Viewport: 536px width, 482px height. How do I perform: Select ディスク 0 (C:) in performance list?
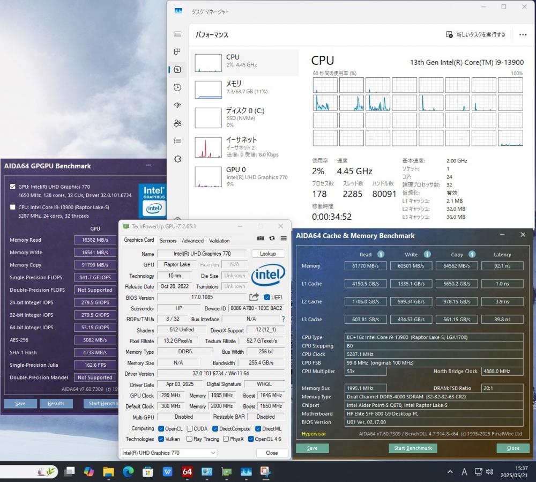pos(244,117)
